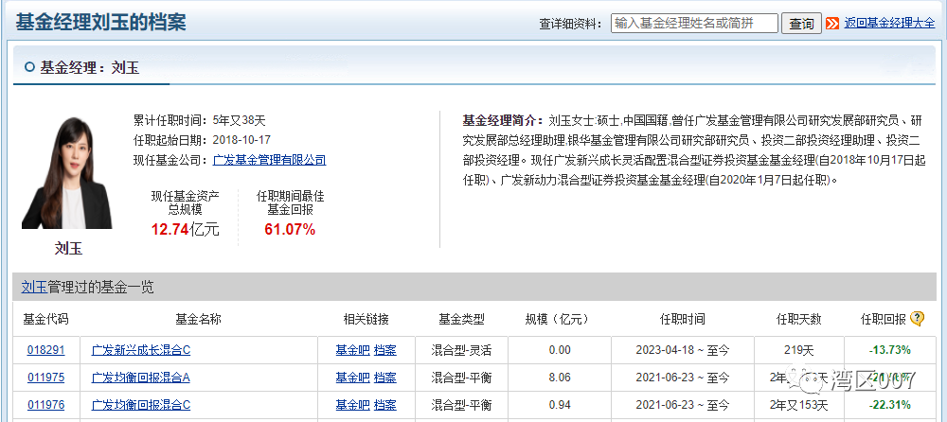Viewport: 947px width, 422px height.
Task: Open 基金吧 link for 广发均衡回报混合C
Action: tap(352, 404)
